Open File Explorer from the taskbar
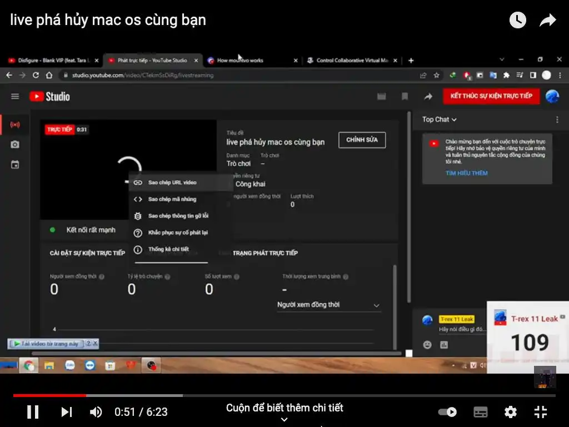 (x=49, y=365)
